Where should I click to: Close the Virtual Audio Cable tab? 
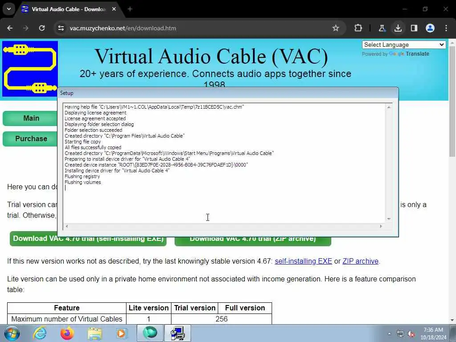[x=114, y=9]
